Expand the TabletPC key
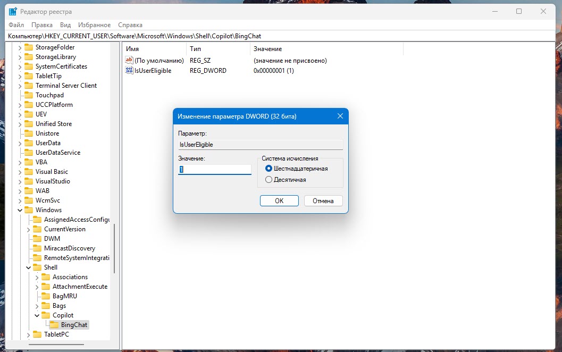 click(28, 334)
